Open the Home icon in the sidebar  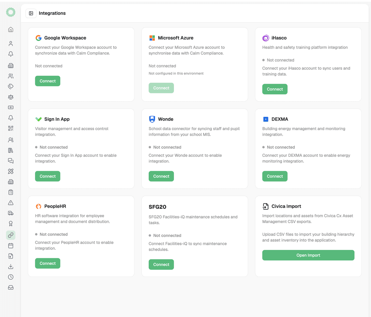coord(11,29)
